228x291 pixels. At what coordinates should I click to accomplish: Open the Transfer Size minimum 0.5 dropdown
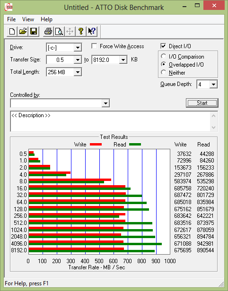coord(78,60)
